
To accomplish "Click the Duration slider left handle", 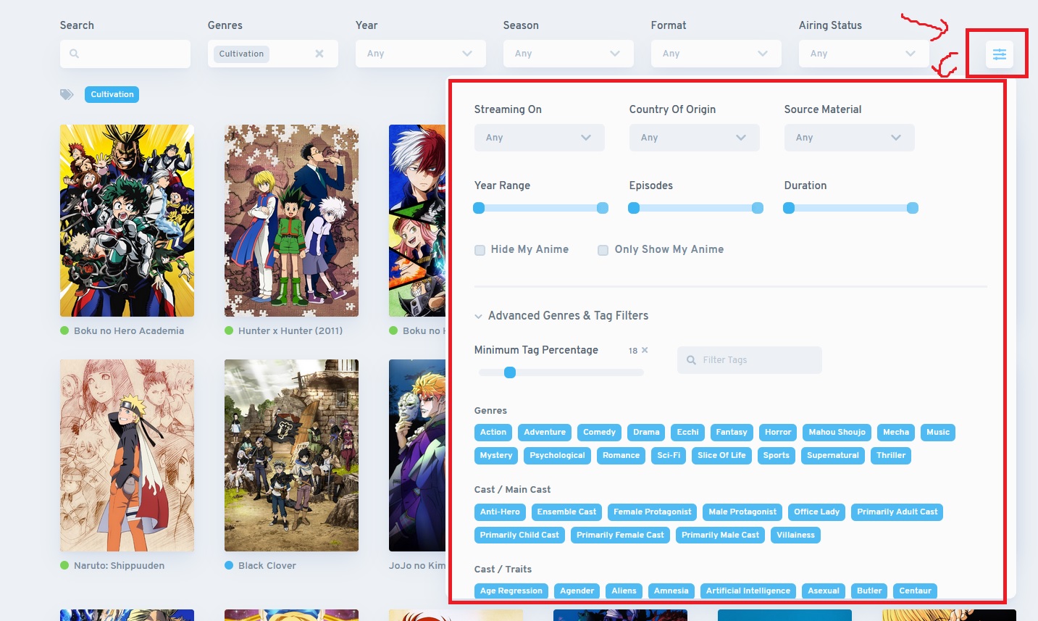I will pos(789,208).
